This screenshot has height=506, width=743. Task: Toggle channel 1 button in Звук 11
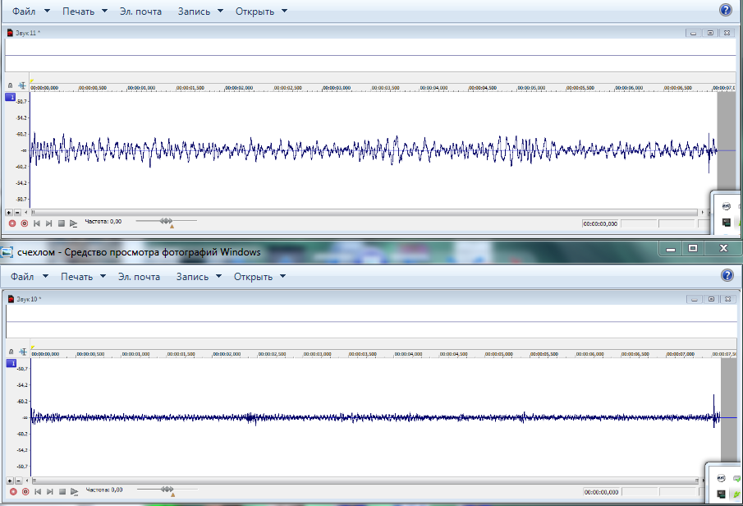pyautogui.click(x=10, y=97)
